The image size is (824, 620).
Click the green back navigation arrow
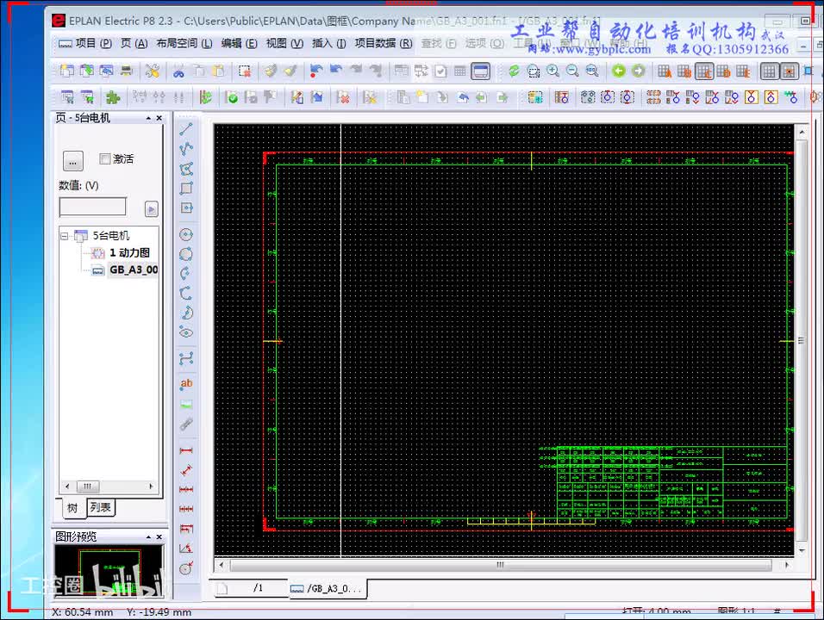pos(619,71)
